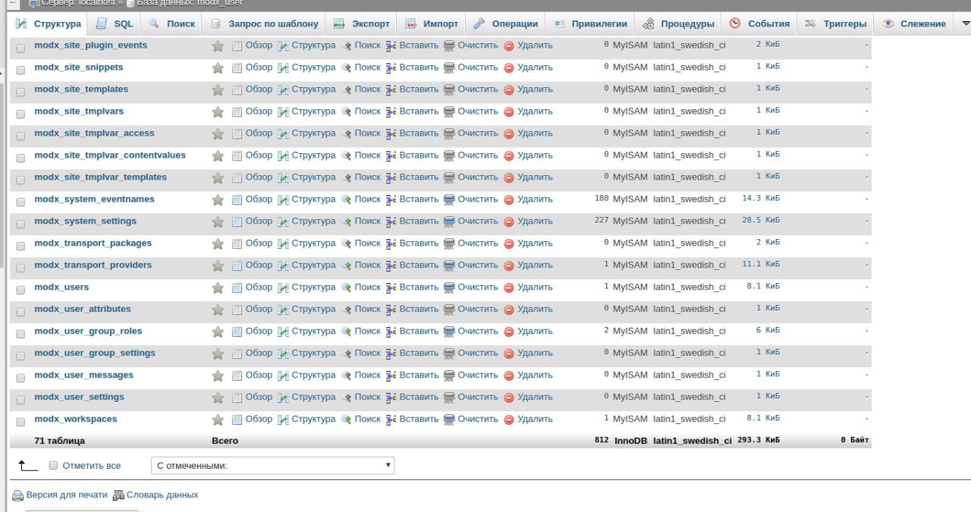Open the Запрос по шаблону tab
This screenshot has width=971, height=512.
(265, 24)
